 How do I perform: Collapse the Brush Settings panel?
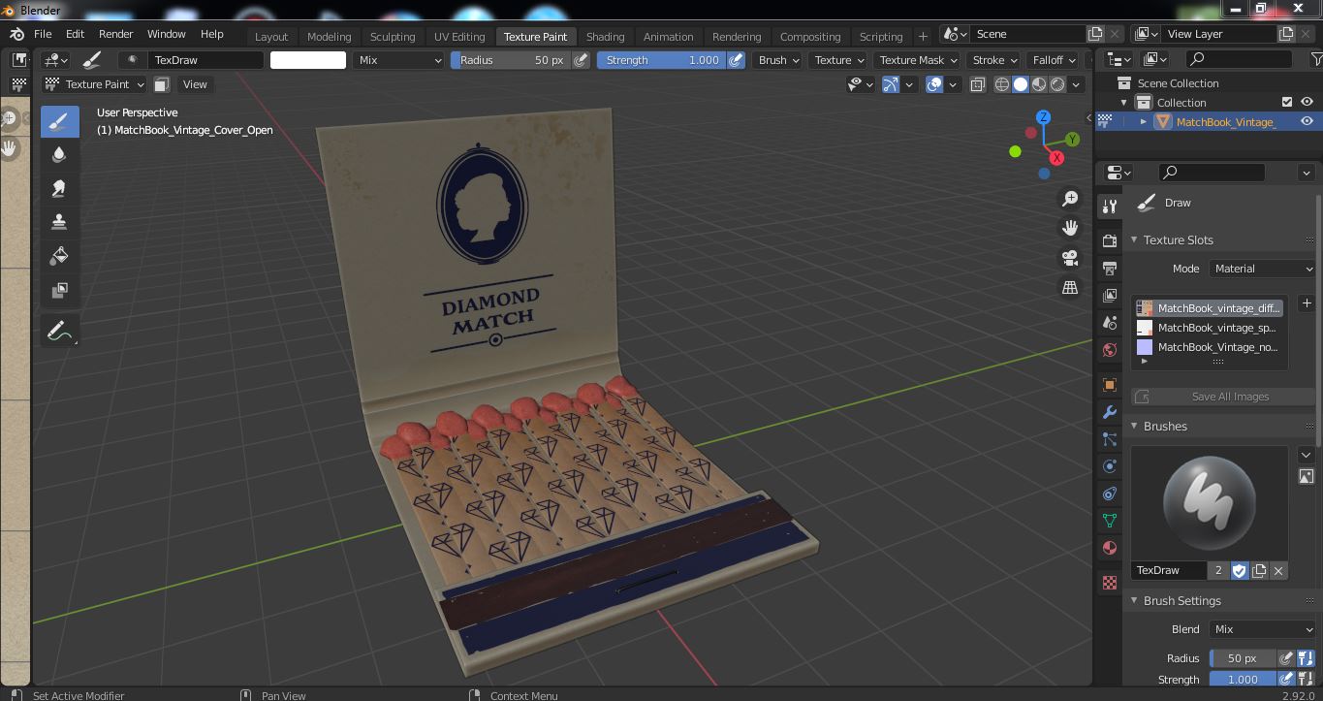pyautogui.click(x=1135, y=601)
